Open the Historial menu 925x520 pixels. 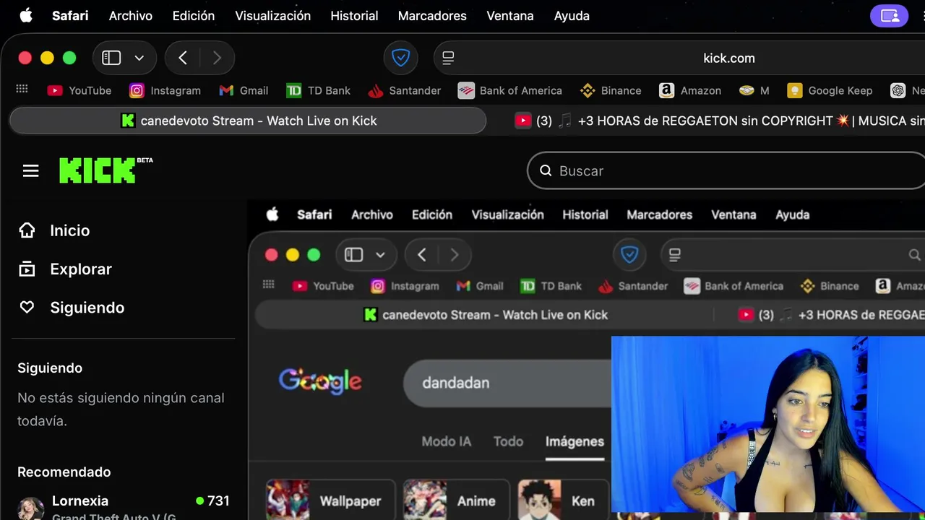354,15
